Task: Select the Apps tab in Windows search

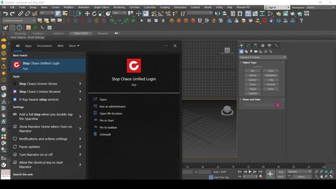Action: 28,46
